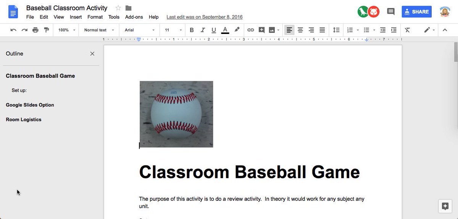Click the left indent marker on ruler
The image size is (458, 219).
[x=139, y=39]
